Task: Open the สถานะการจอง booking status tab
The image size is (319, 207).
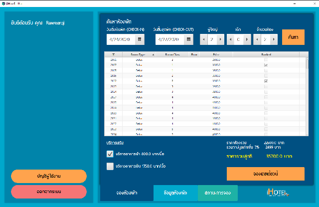Action: click(218, 193)
